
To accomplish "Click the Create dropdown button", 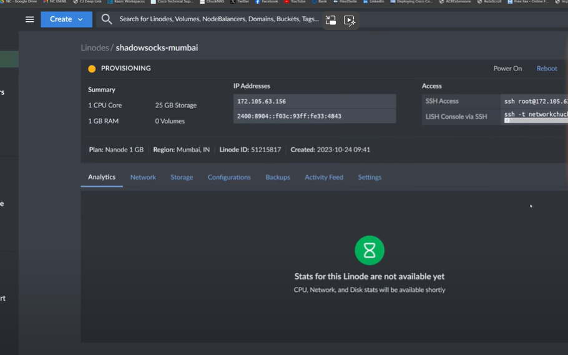I will [66, 19].
